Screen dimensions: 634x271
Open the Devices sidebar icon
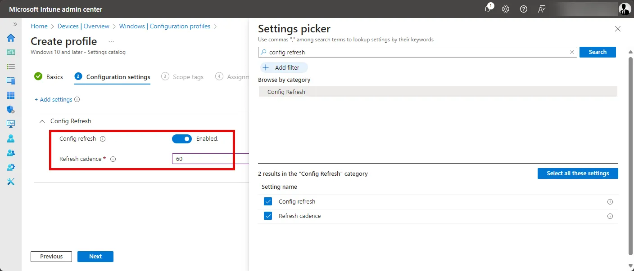click(x=11, y=81)
